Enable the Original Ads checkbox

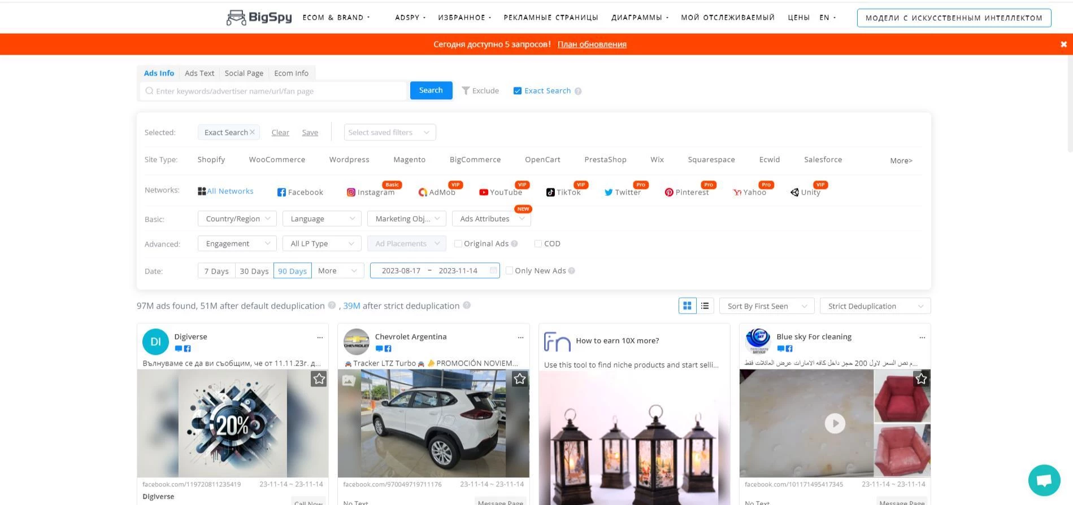(x=458, y=244)
